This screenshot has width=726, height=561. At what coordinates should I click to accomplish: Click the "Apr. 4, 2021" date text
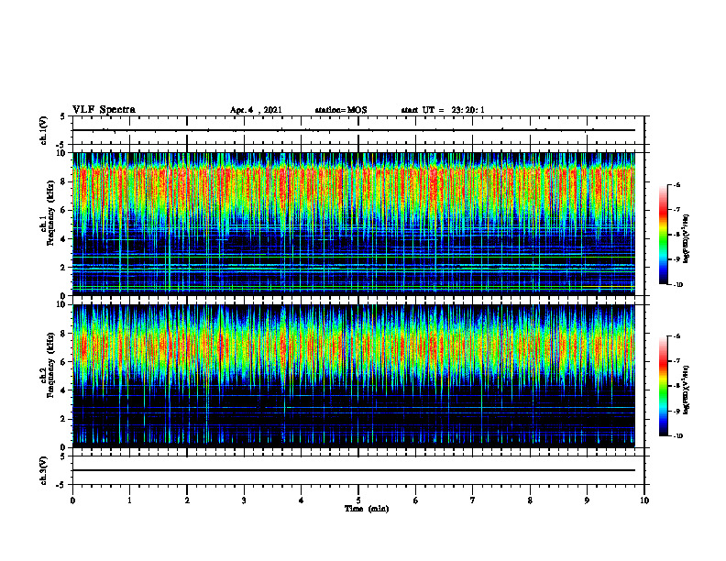tap(256, 110)
